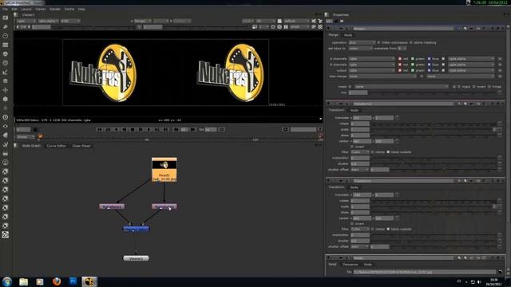Viewport: 511px width, 287px height.
Task: Stop viewer playback
Action: coord(133,129)
